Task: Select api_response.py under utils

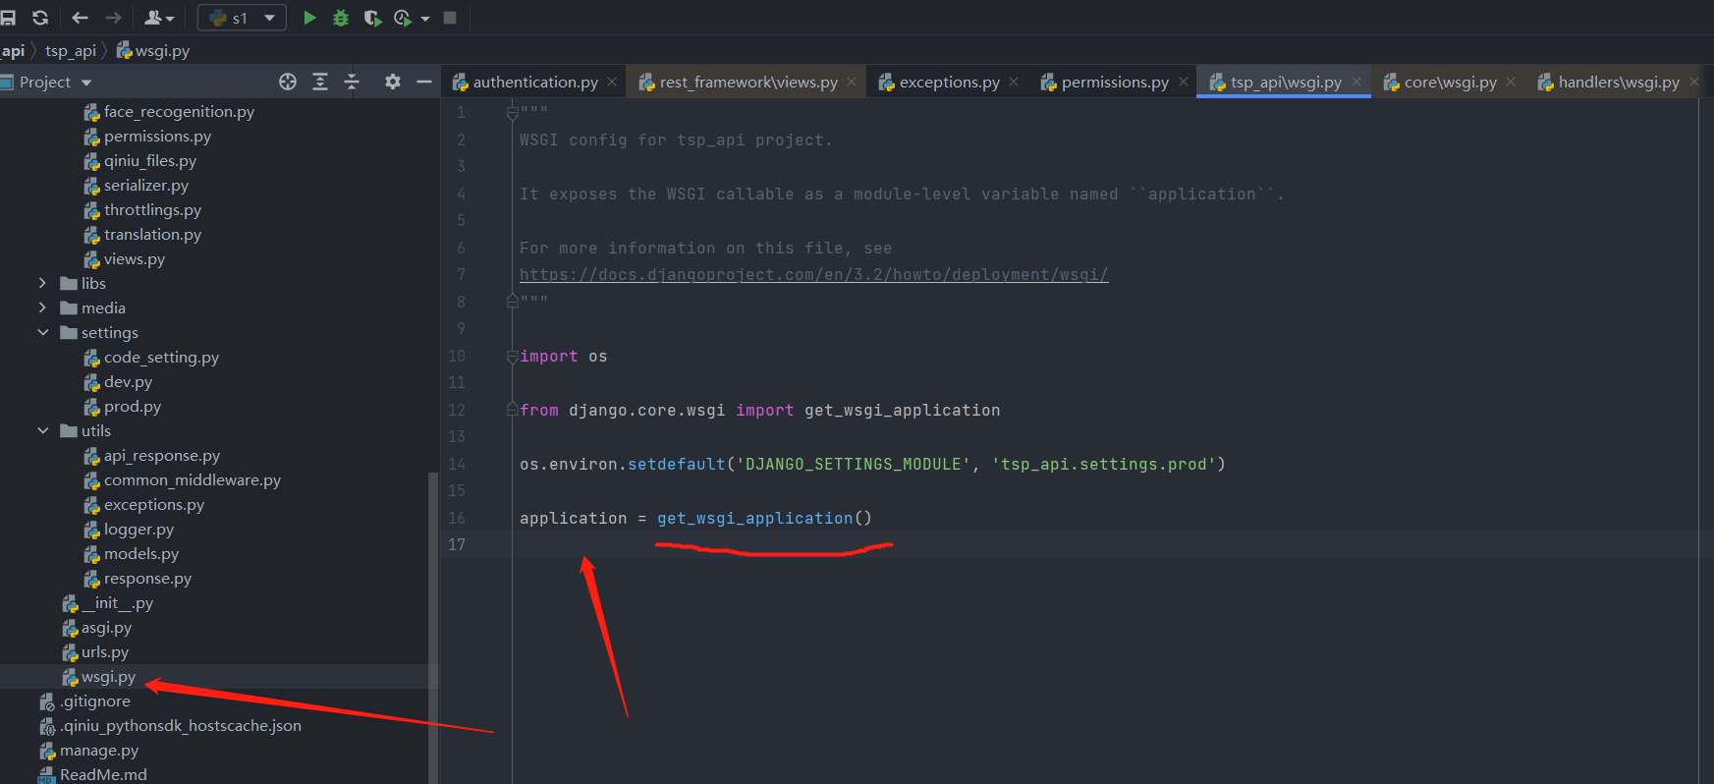Action: 162,456
